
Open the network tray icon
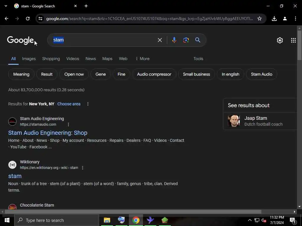coord(257,220)
